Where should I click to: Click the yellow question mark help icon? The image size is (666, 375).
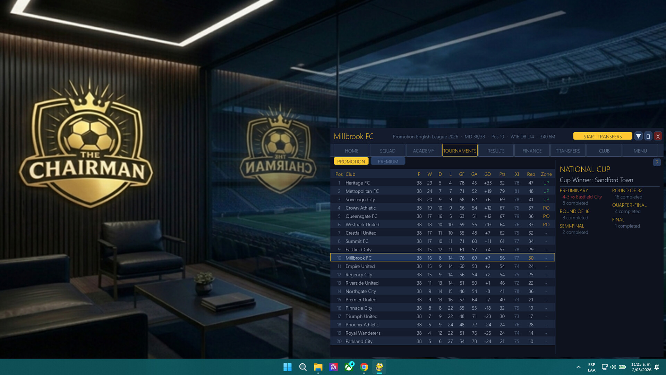tap(656, 162)
